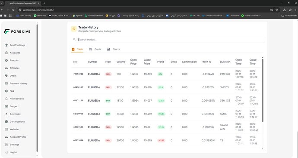298x158 pixels.
Task: Click the Download sidebar icon
Action: [6, 114]
